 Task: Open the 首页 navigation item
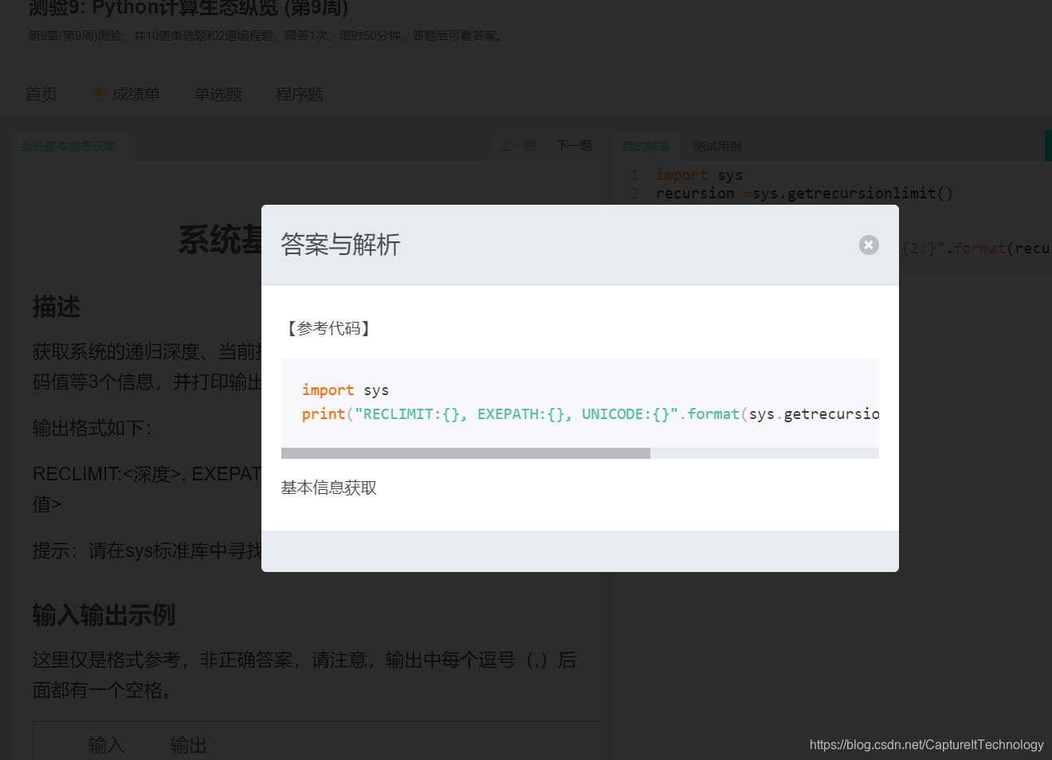[41, 93]
